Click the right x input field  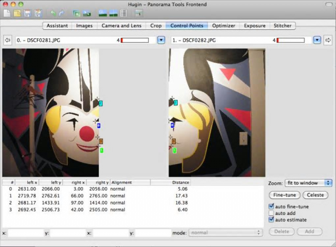(111, 233)
